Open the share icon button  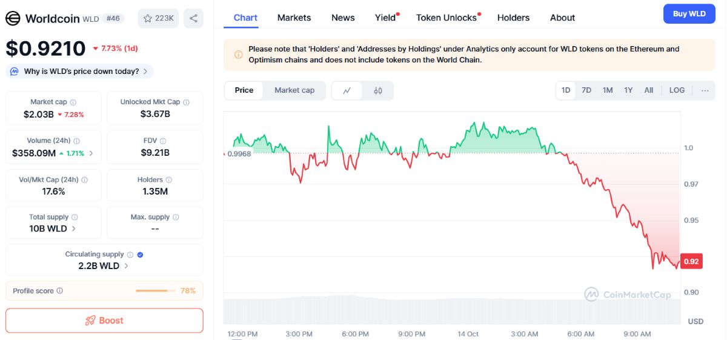tap(193, 18)
